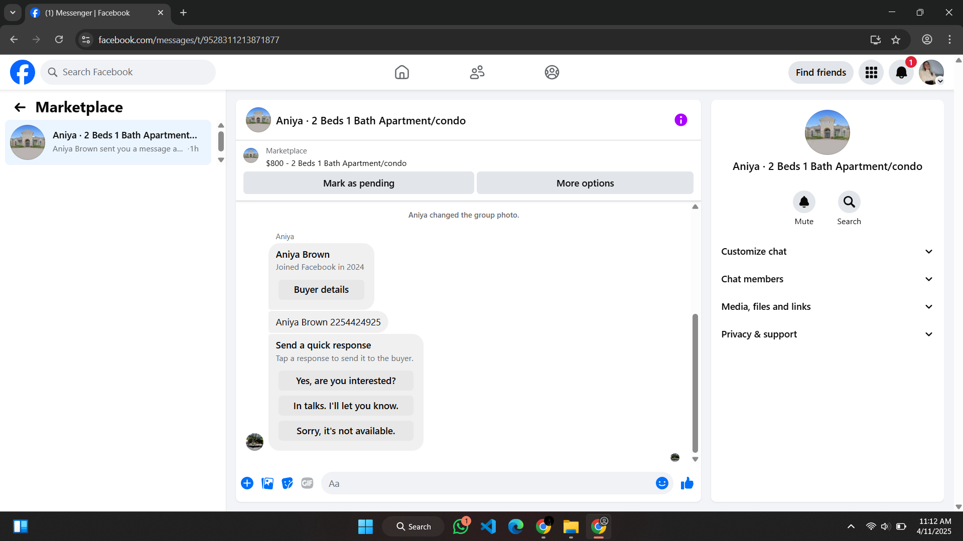The height and width of the screenshot is (541, 963).
Task: Click the Search Facebook field
Action: [128, 72]
